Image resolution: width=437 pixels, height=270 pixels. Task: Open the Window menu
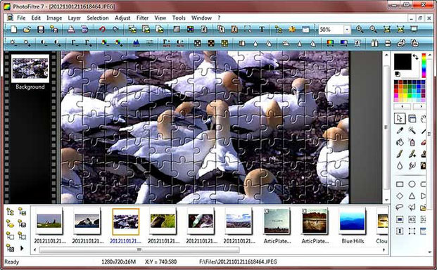[201, 18]
